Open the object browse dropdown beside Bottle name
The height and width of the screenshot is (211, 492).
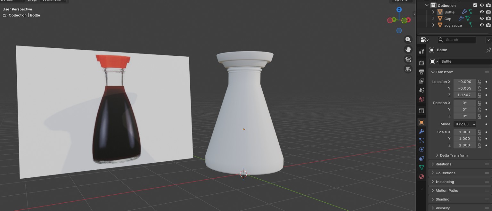pyautogui.click(x=433, y=61)
